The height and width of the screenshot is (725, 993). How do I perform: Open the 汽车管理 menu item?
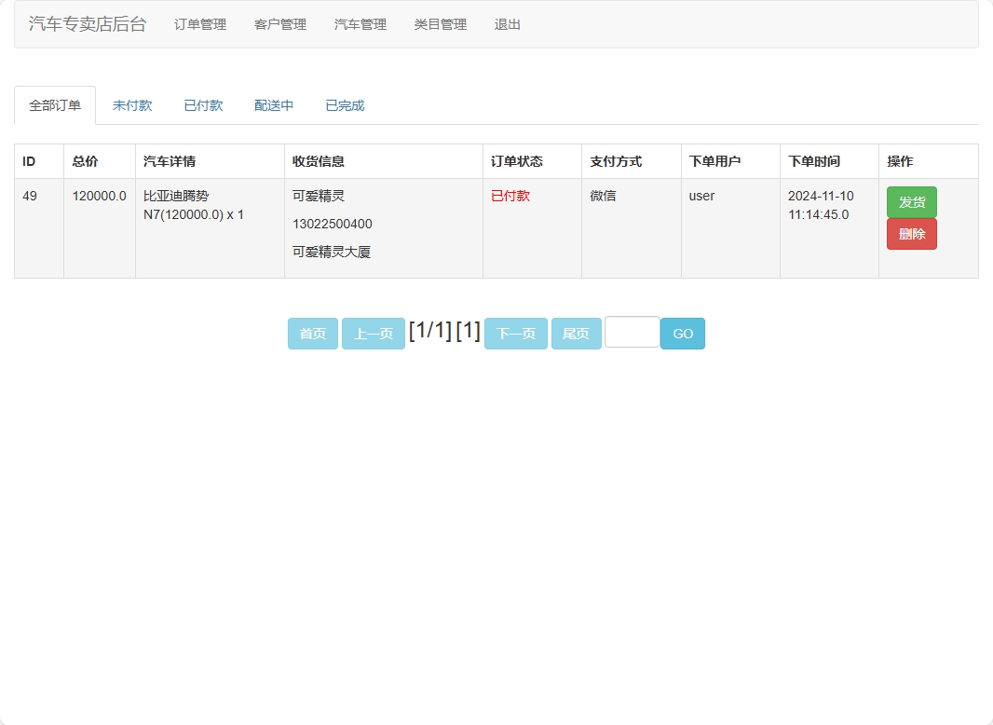point(359,24)
